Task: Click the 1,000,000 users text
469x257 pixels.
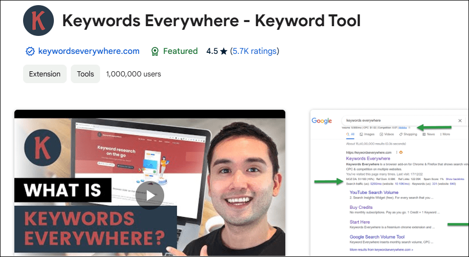Action: click(133, 74)
